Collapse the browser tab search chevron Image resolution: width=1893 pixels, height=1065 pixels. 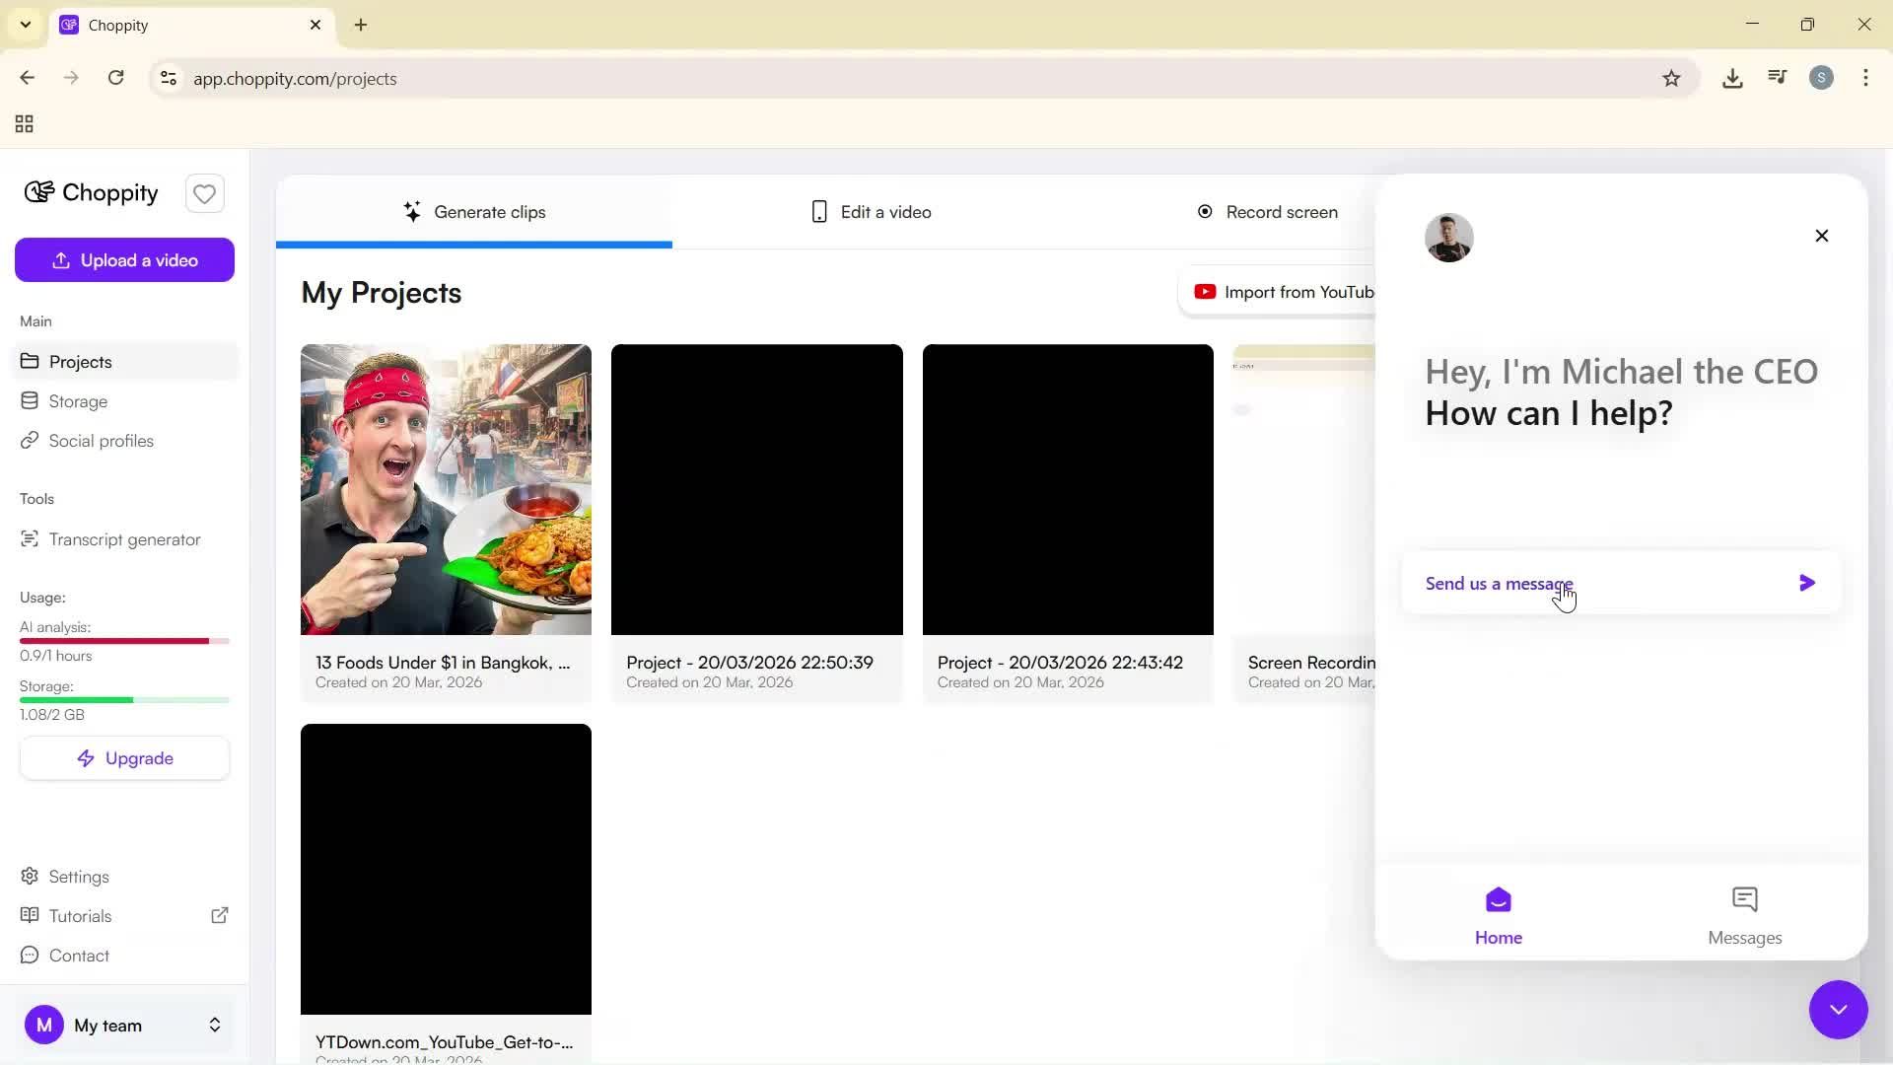25,24
